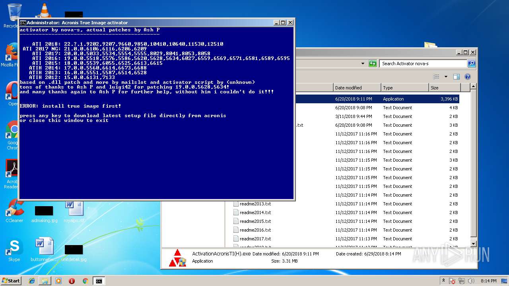Screen dimensions: 509x286
Task: Open the Acrobat Reader desktop icon
Action: 12,174
